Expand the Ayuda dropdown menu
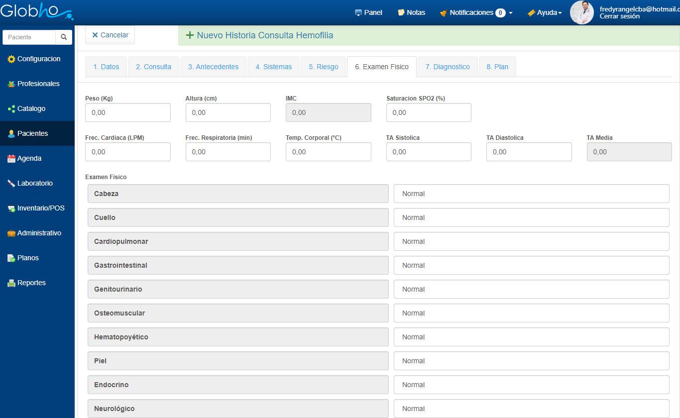The image size is (680, 418). coord(545,12)
